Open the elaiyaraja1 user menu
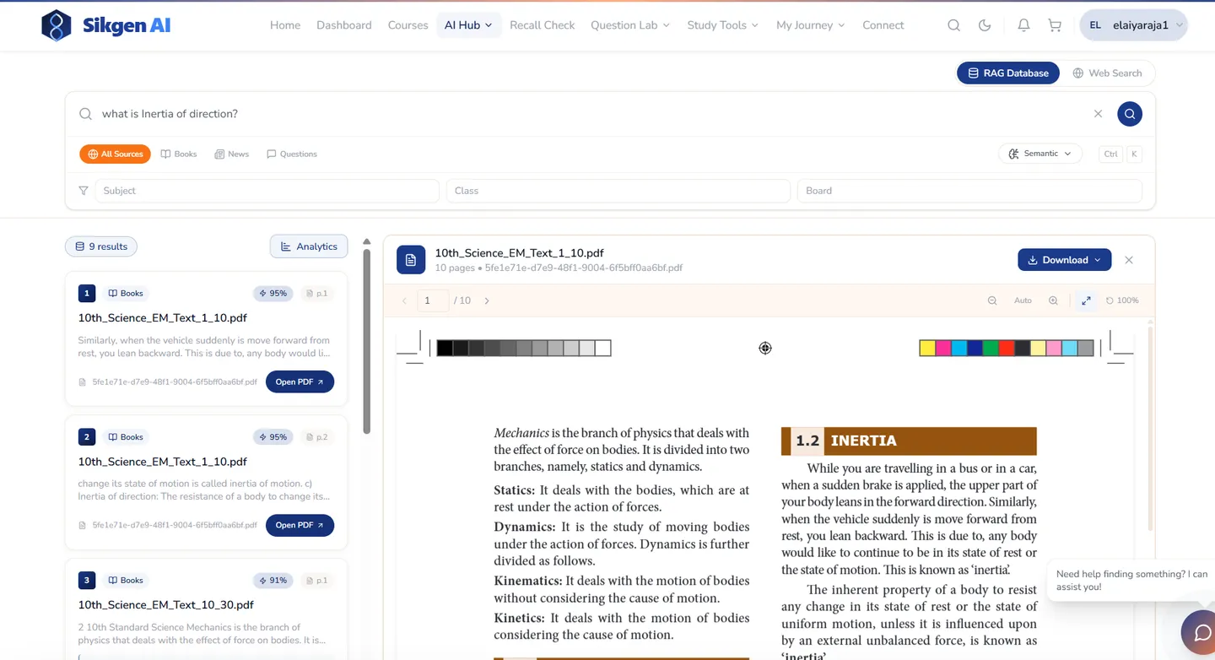1215x660 pixels. click(1133, 25)
